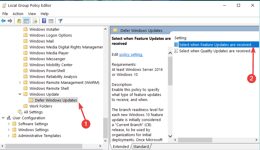
Task: Collapse the User Configuration node
Action: point(3,118)
